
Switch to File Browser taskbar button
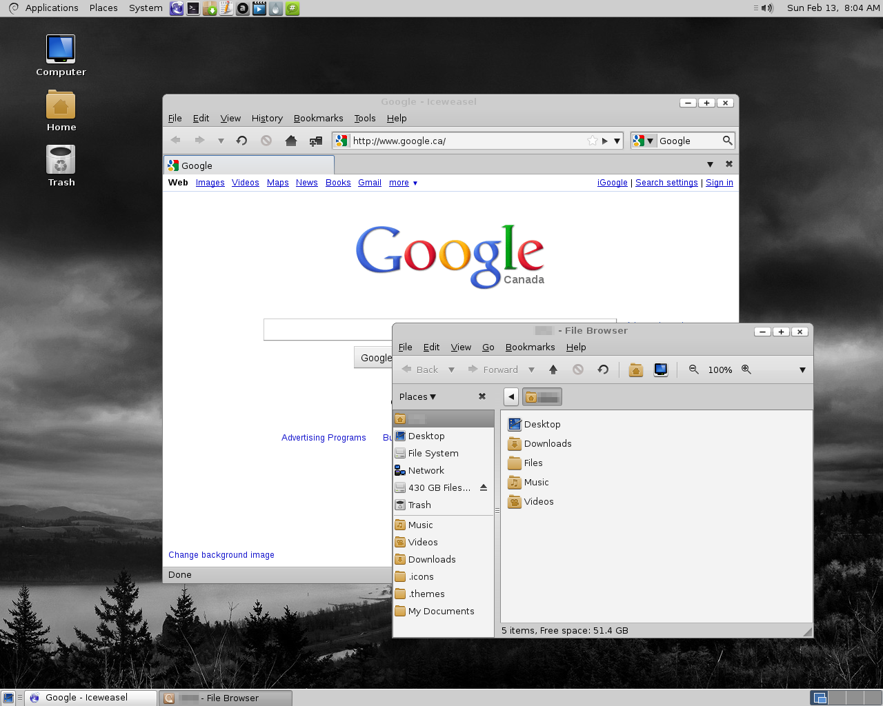click(226, 698)
